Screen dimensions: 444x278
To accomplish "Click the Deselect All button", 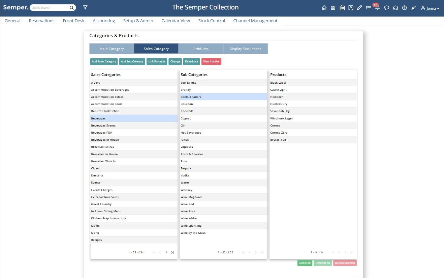I will pos(323,263).
